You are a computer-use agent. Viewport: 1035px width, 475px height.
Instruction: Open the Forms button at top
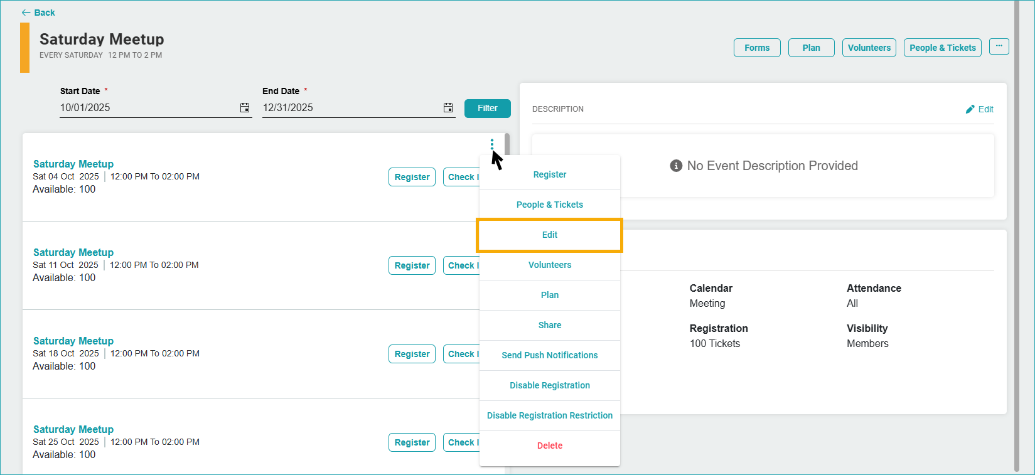pos(757,48)
